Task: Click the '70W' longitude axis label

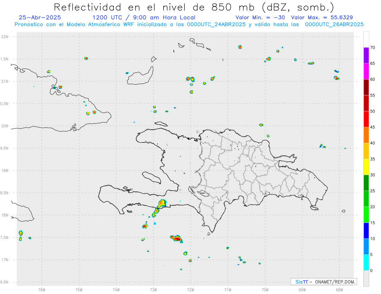Action: coord(265,290)
